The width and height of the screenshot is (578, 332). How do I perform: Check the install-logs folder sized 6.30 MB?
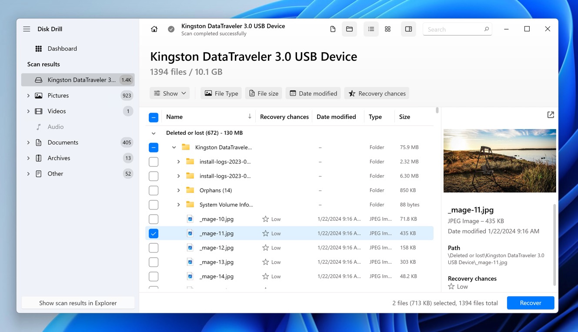coord(154,176)
